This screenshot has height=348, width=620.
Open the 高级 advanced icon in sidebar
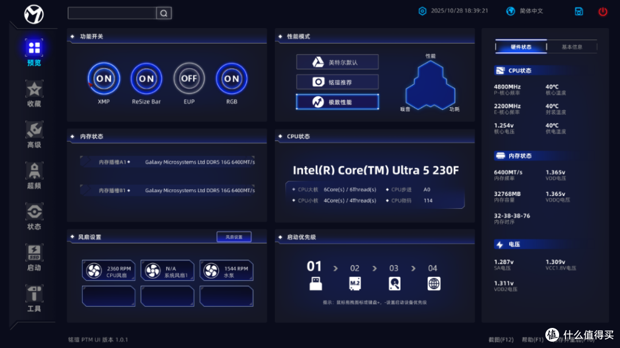click(34, 130)
